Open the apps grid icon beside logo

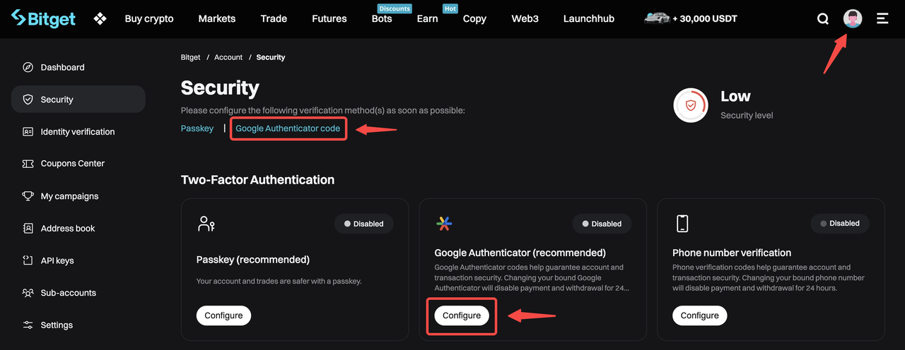(100, 19)
